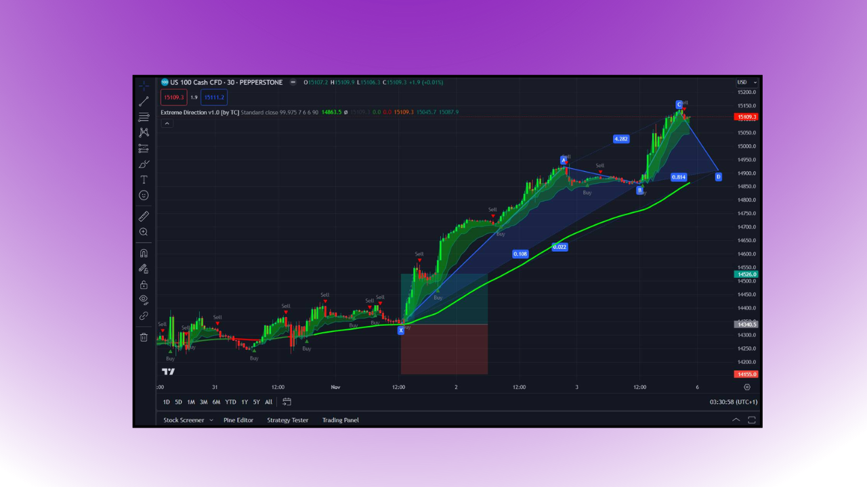This screenshot has width=867, height=487.
Task: Open the emoji sticker tool
Action: click(144, 195)
